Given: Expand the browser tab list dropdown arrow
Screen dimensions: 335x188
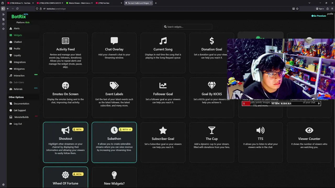Looking at the screenshot, I should [309, 3].
